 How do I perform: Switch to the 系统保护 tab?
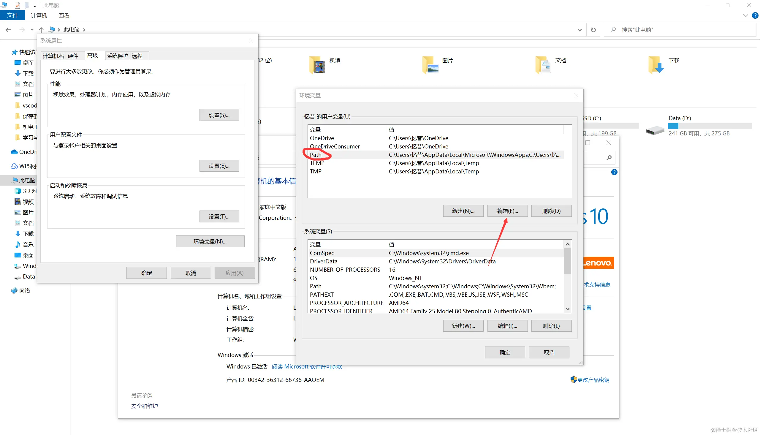(117, 56)
